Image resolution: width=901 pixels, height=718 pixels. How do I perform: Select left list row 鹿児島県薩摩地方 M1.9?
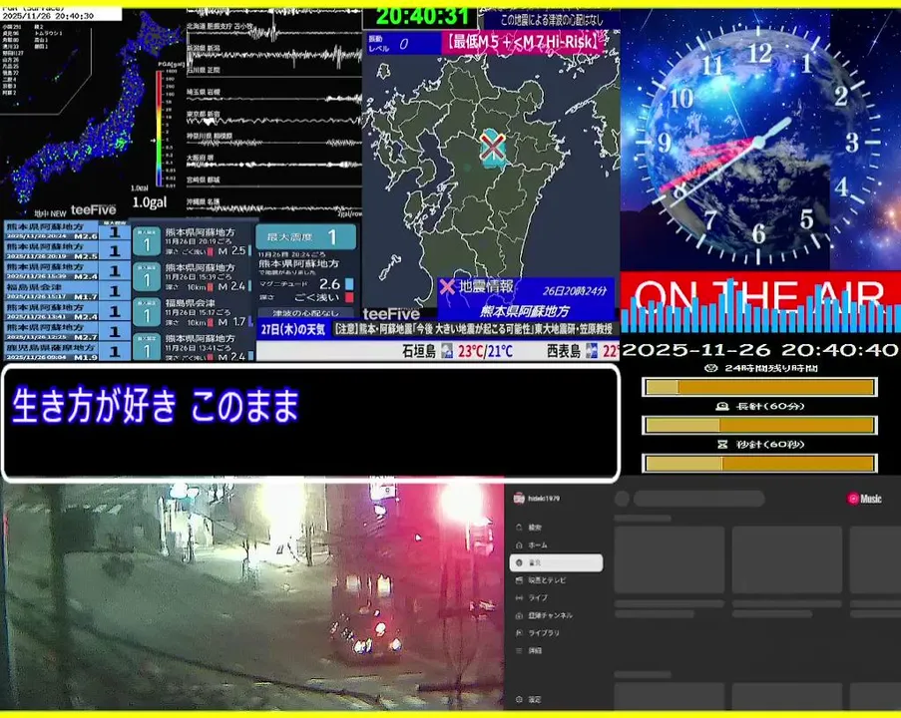66,351
